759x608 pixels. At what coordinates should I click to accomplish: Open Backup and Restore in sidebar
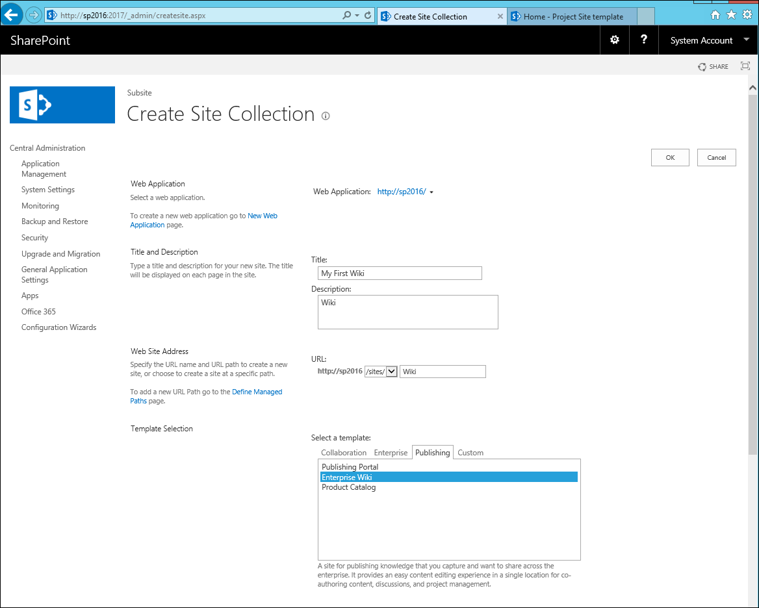click(55, 222)
